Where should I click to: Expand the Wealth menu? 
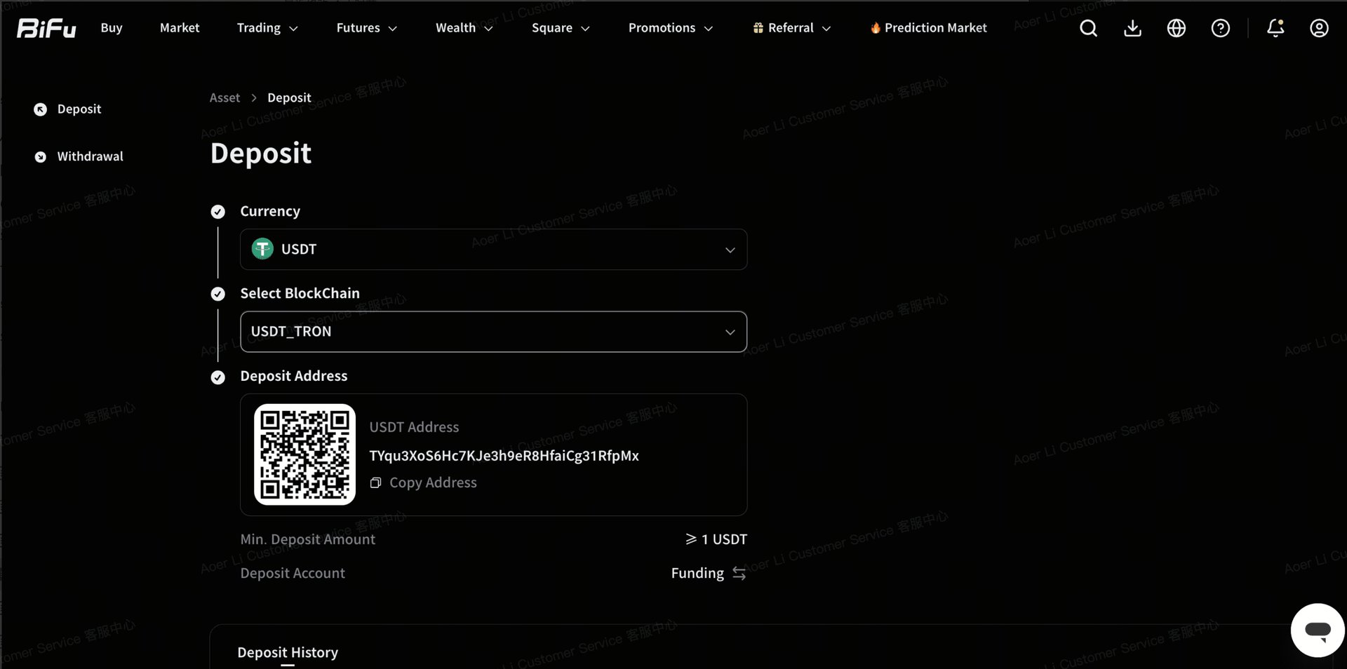coord(464,28)
